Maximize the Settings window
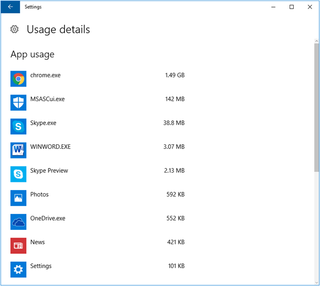This screenshot has width=320, height=286. pos(292,7)
